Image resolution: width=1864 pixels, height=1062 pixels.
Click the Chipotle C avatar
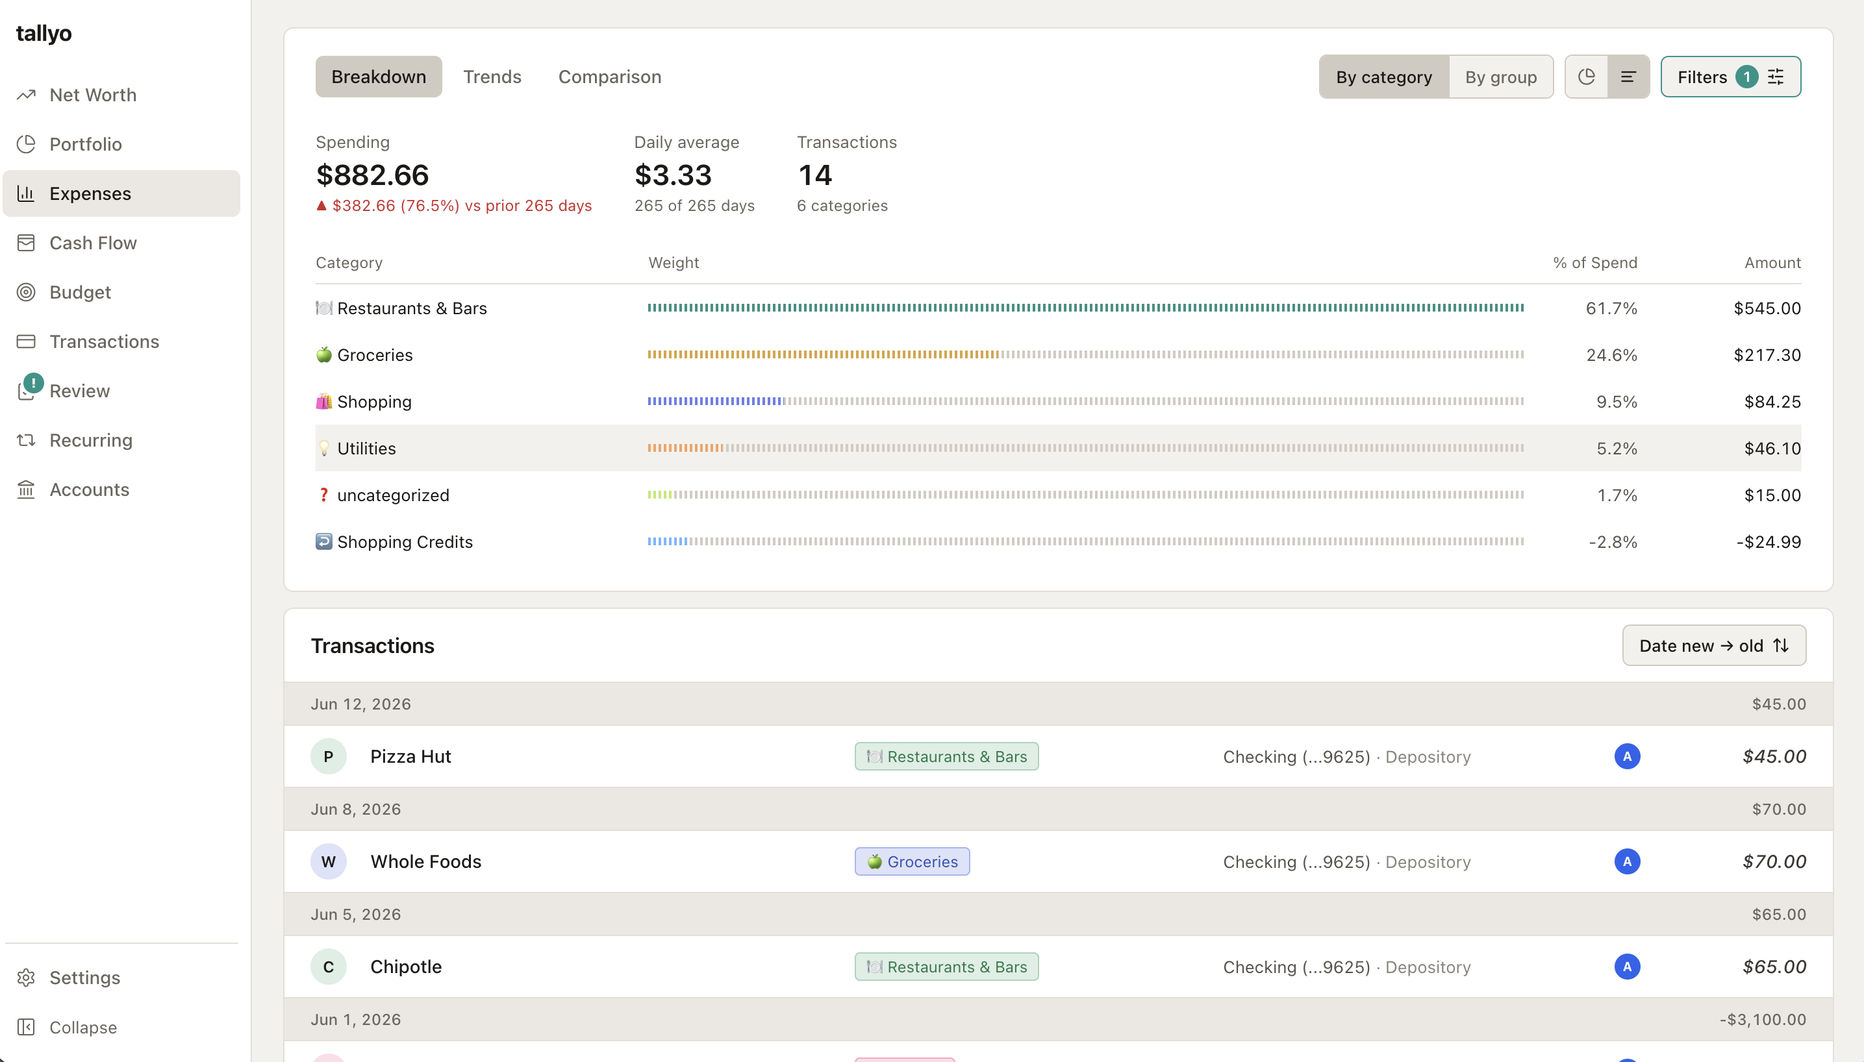(x=328, y=967)
